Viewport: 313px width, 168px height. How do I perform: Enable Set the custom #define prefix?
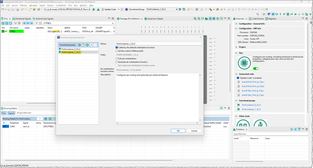tap(117, 51)
